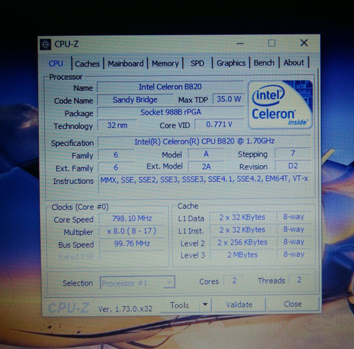Image resolution: width=354 pixels, height=349 pixels.
Task: Click the Intel Celeron inside logo
Action: point(280,104)
